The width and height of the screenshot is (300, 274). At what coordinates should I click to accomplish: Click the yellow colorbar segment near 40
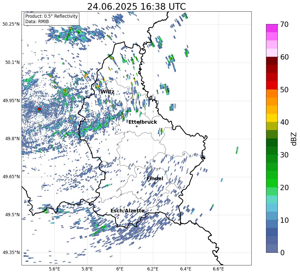272,118
